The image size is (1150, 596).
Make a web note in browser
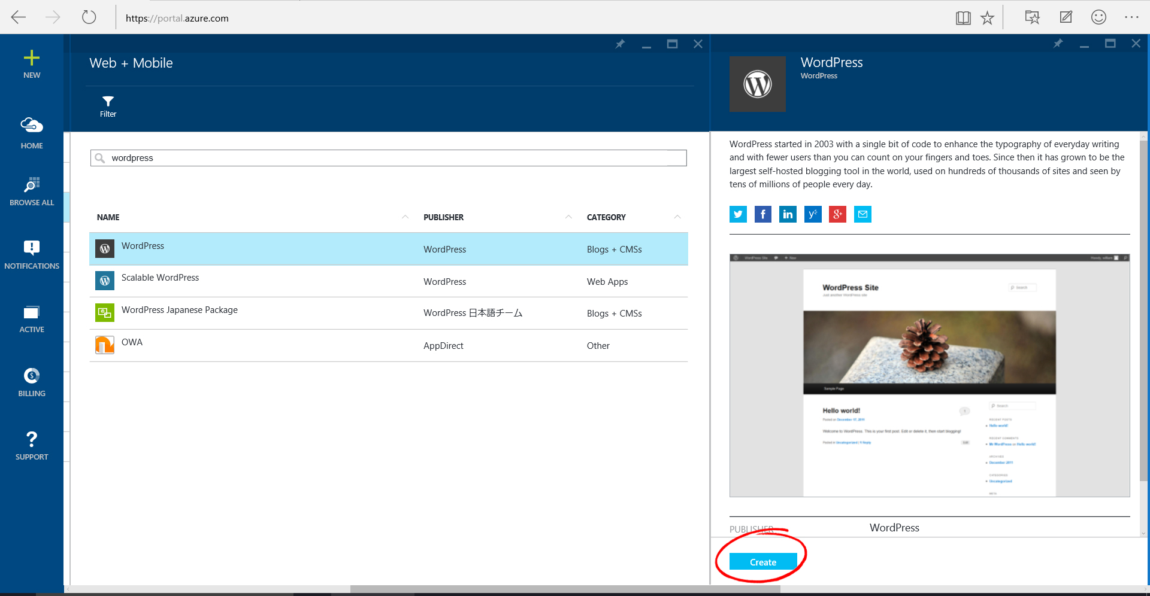1066,17
